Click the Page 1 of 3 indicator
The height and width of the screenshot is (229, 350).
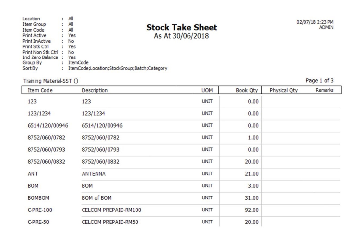point(319,80)
